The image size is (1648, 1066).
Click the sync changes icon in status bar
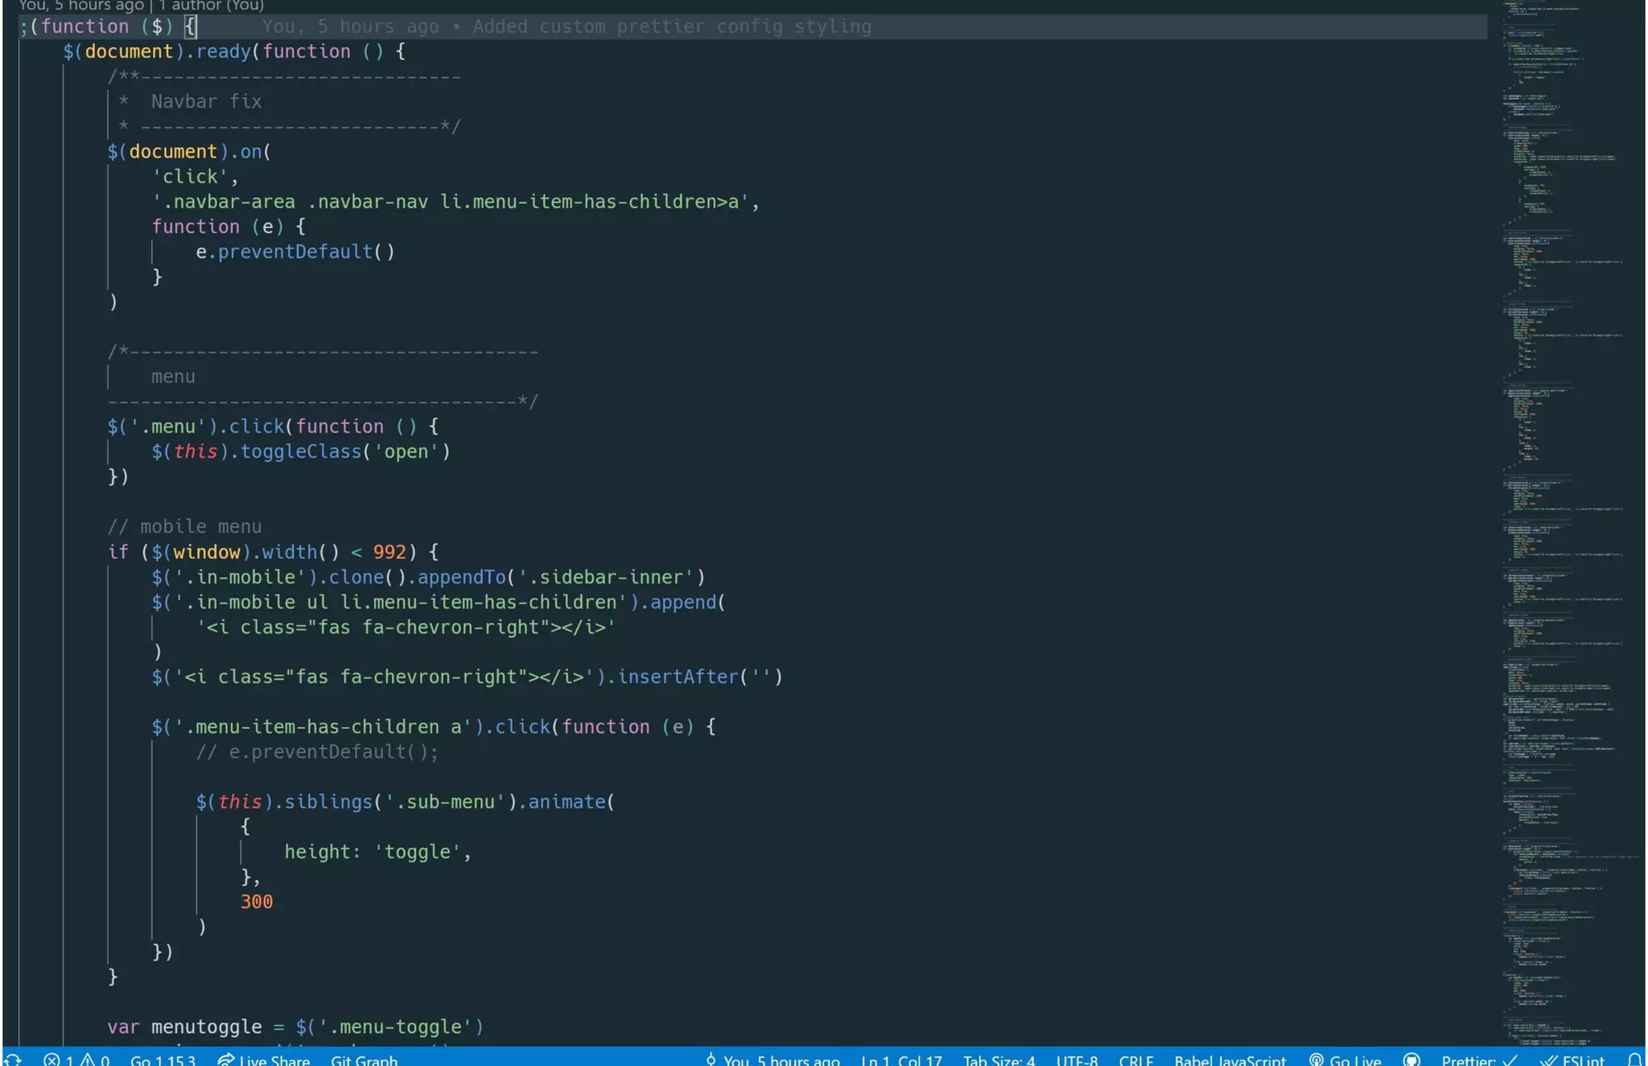pos(13,1060)
